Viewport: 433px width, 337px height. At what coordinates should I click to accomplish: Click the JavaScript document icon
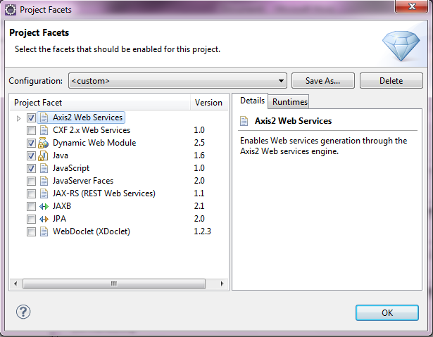[44, 168]
